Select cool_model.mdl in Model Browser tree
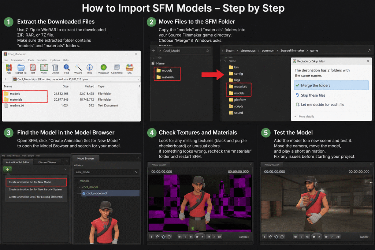 click(111, 193)
